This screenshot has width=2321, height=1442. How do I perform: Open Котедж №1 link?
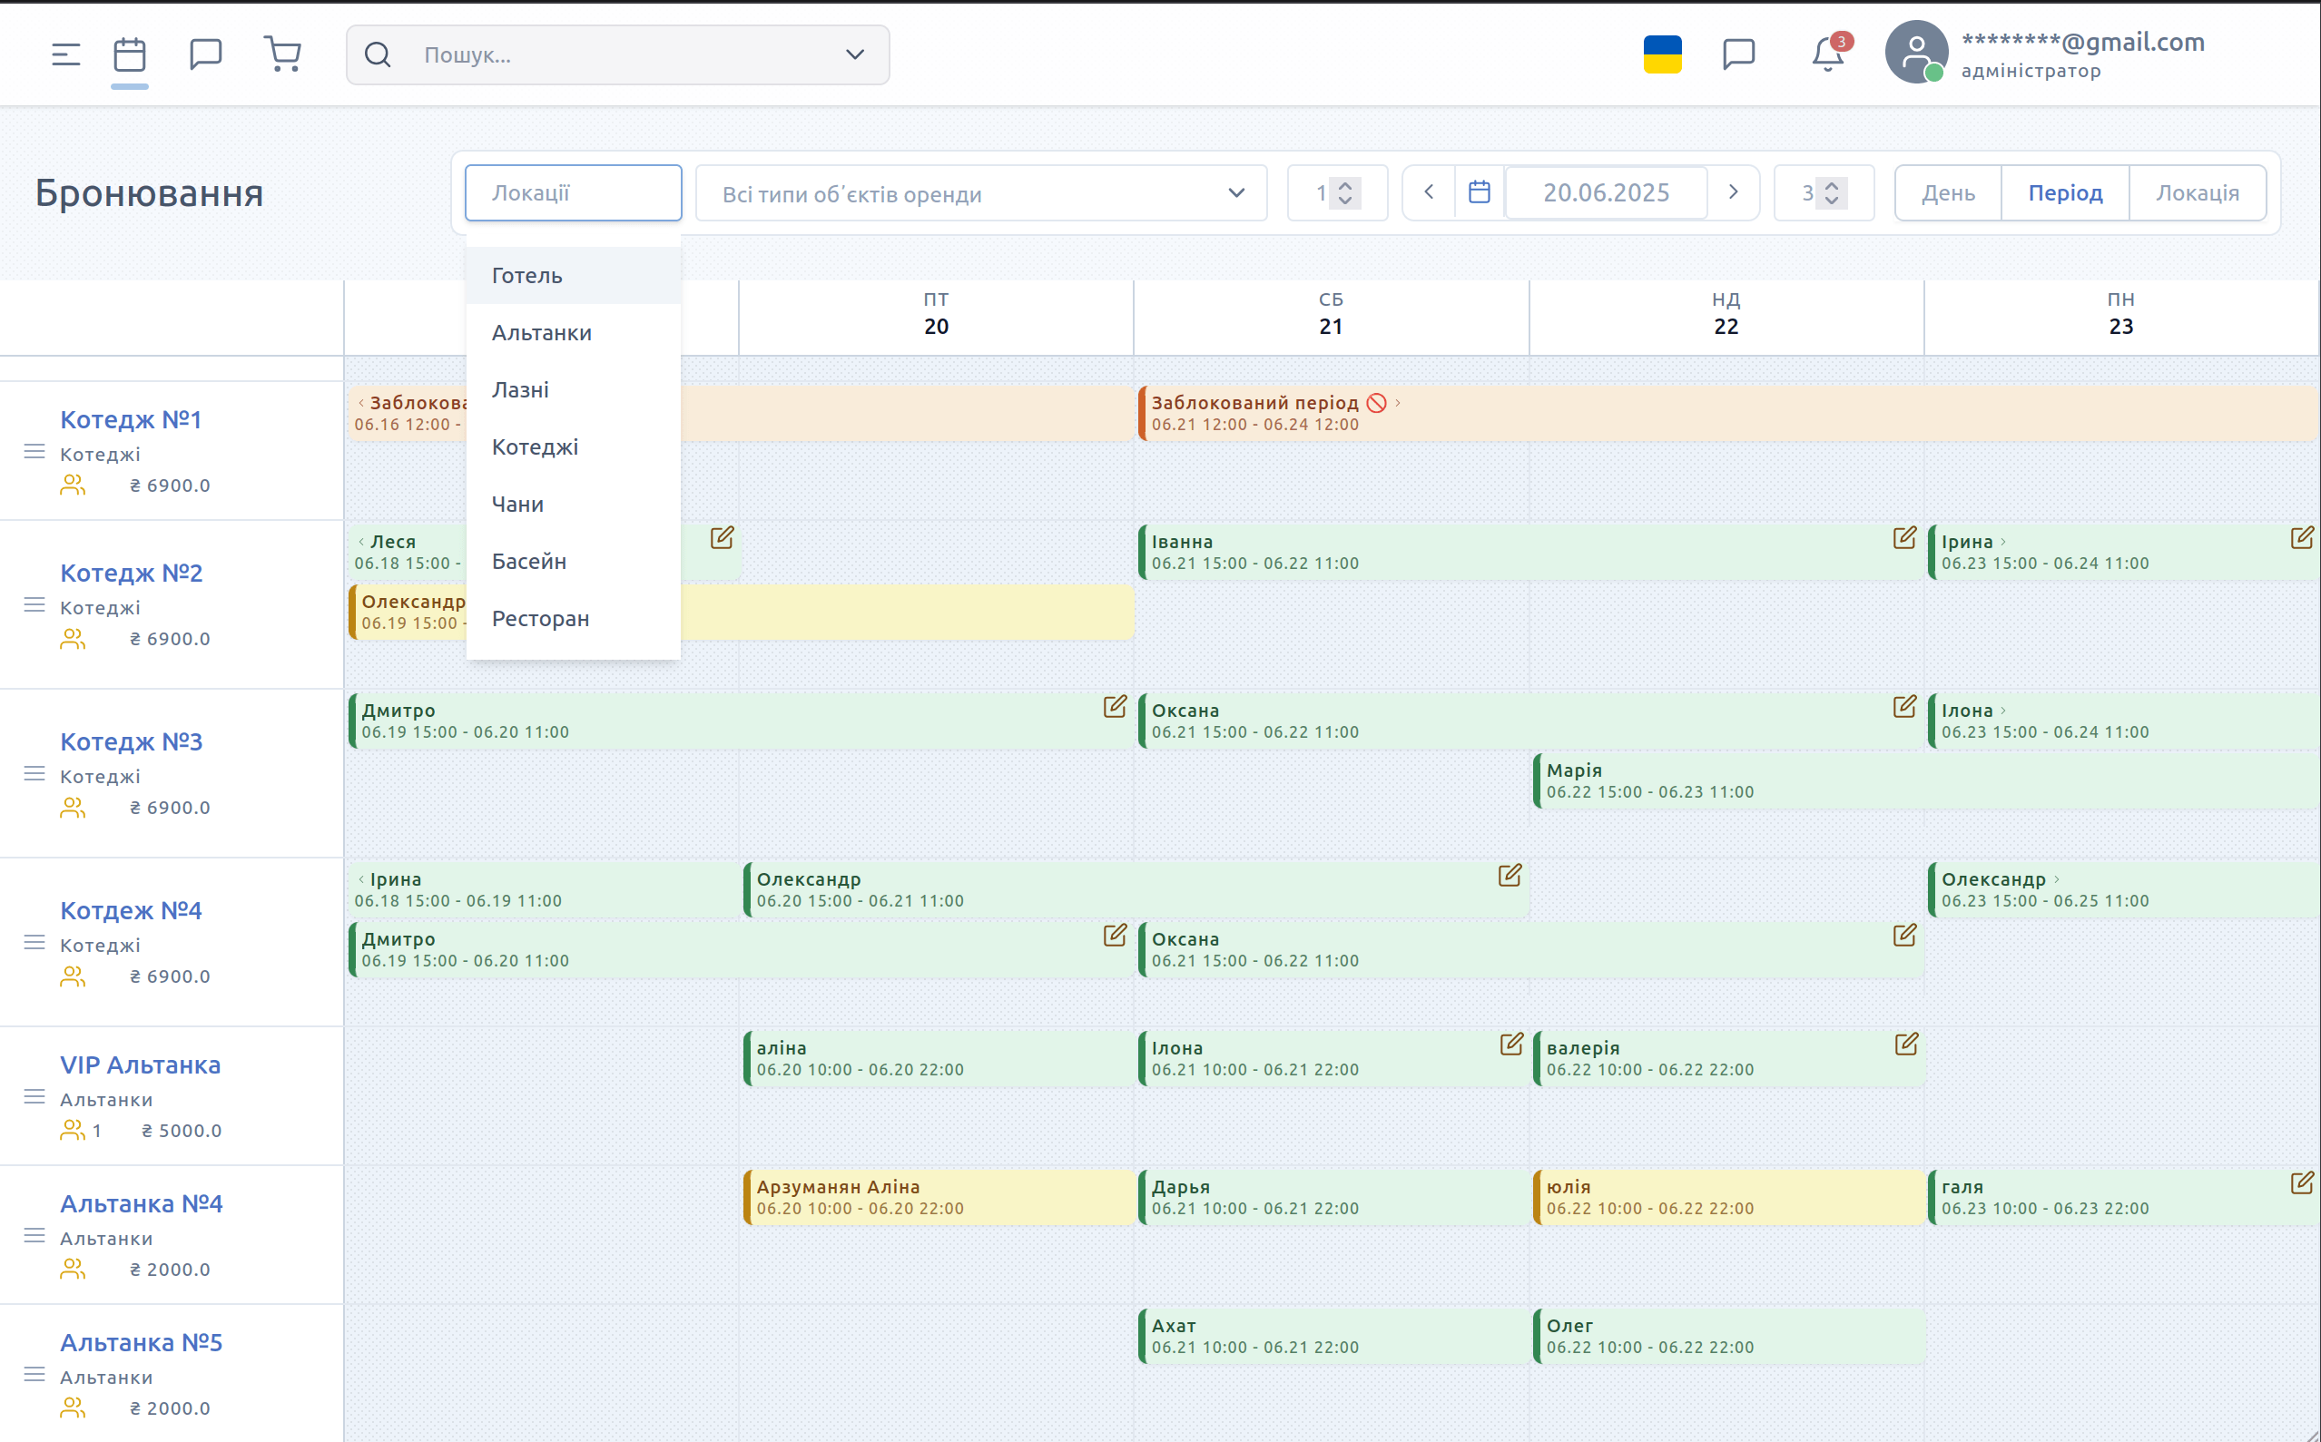131,419
